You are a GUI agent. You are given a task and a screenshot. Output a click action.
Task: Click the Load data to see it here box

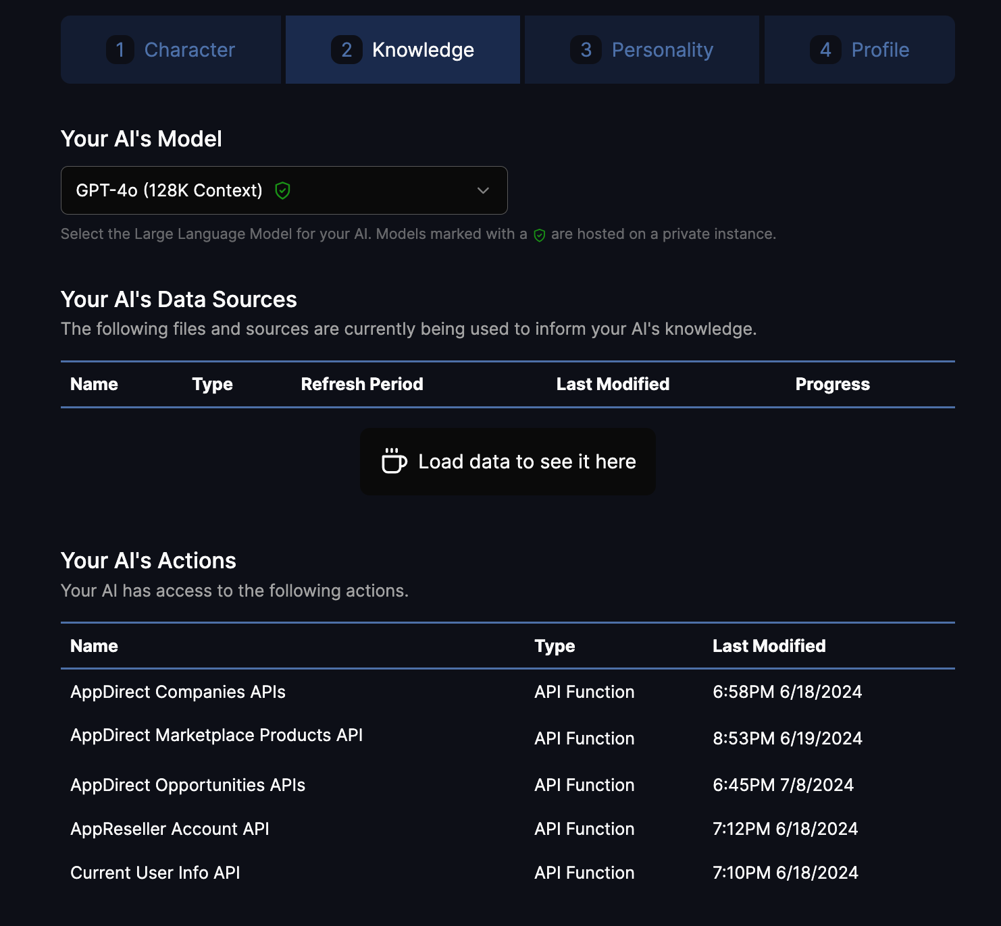508,462
